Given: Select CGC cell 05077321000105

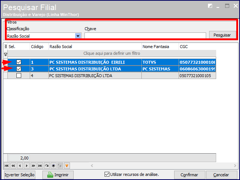Looking at the screenshot, I should 198,76.
